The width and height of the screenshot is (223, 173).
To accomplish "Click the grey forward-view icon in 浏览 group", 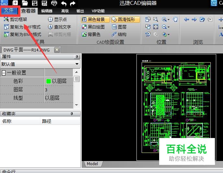I will (210, 19).
